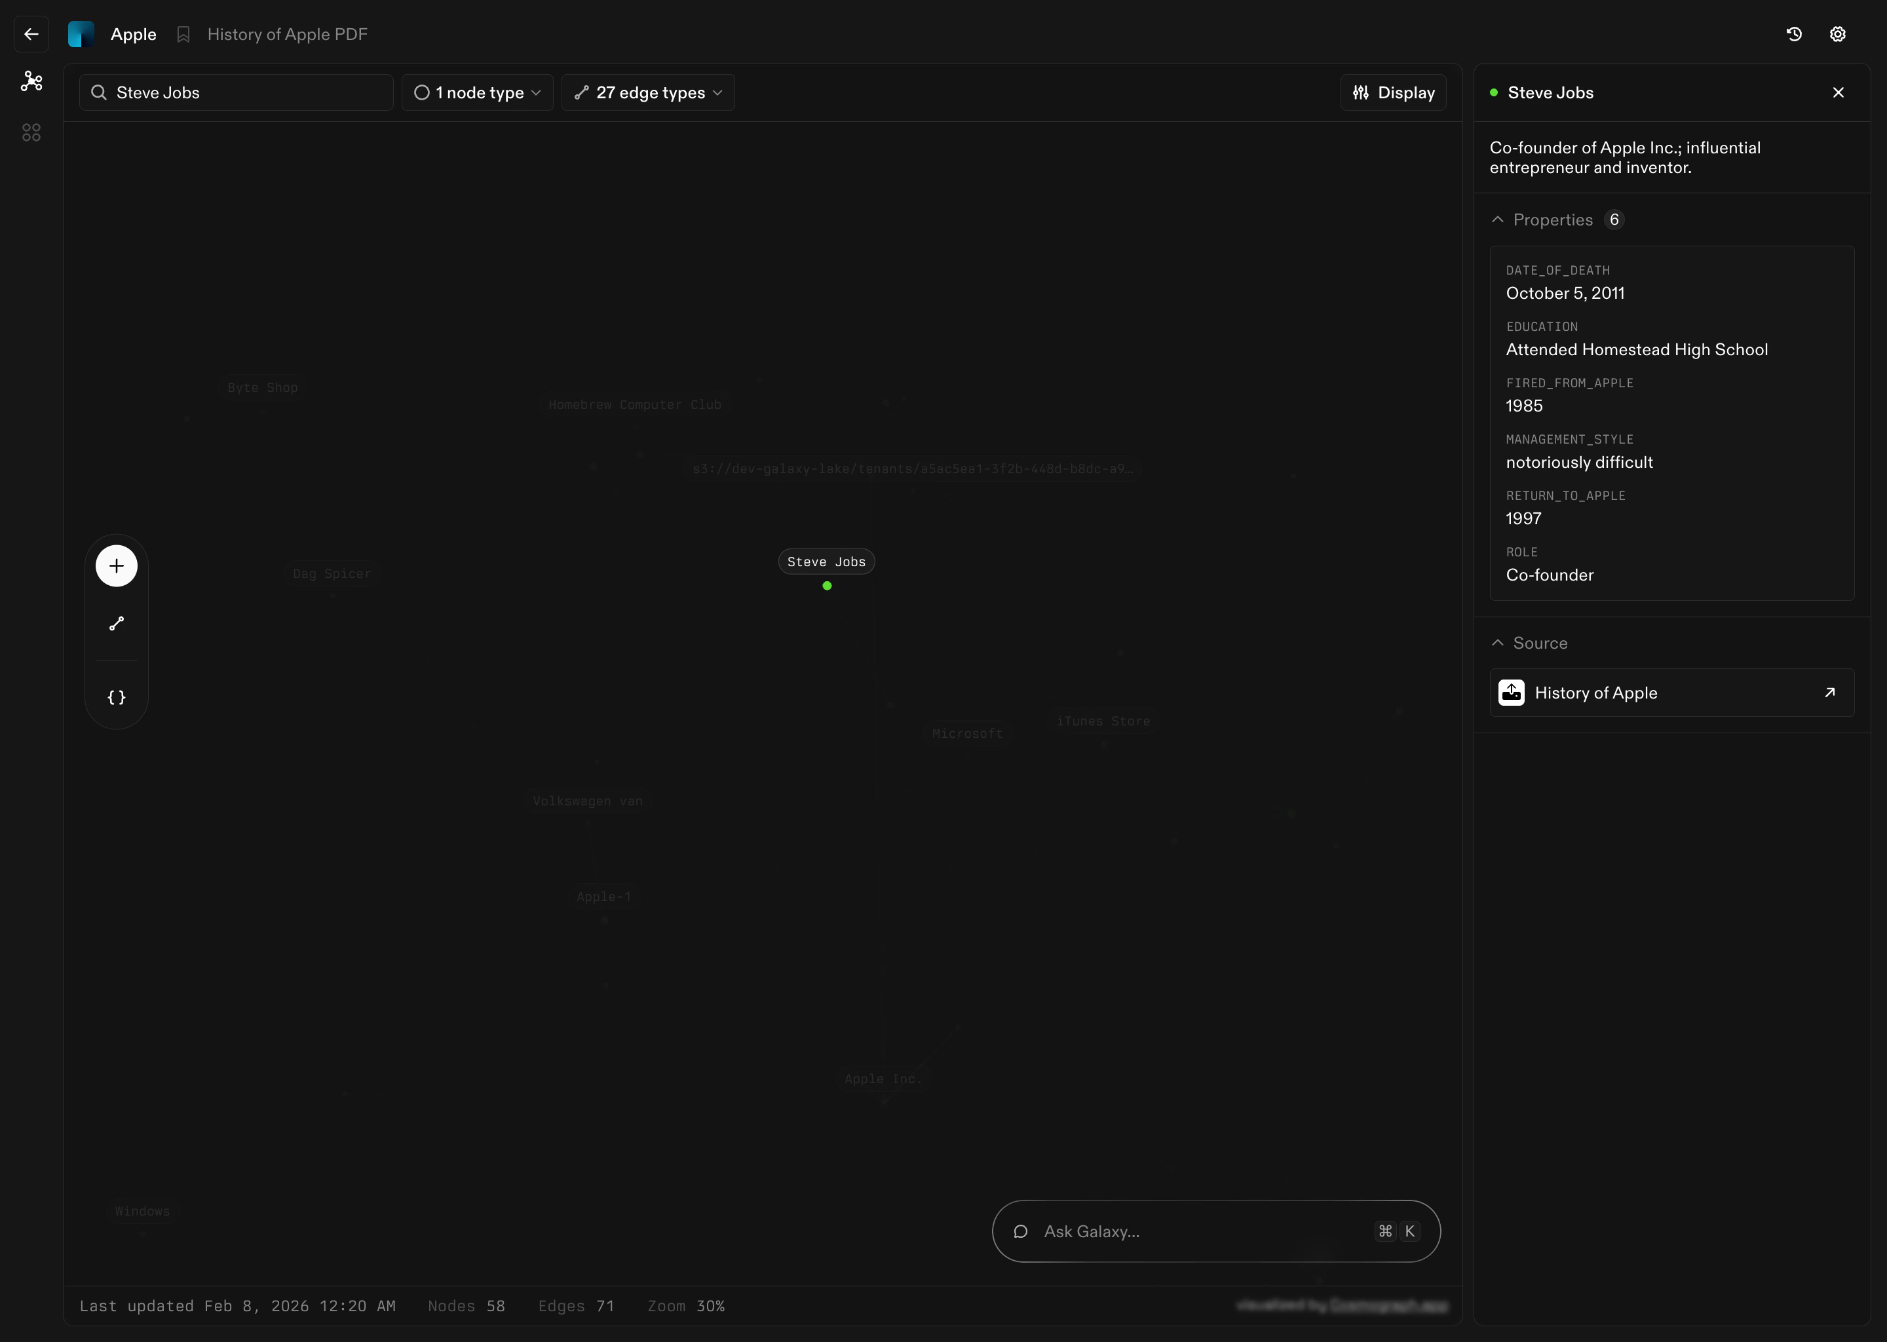Click the bookmark icon beside History of Apple PDF
This screenshot has width=1887, height=1342.
[x=183, y=35]
